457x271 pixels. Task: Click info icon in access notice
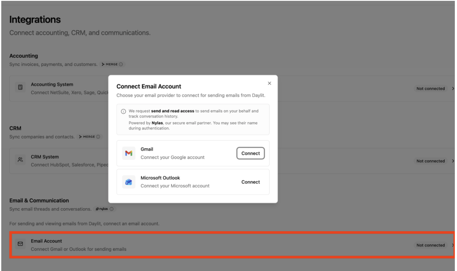point(123,111)
